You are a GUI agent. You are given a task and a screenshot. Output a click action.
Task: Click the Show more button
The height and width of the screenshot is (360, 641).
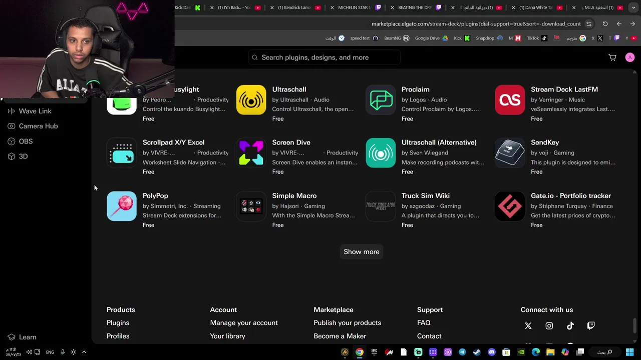tap(362, 251)
